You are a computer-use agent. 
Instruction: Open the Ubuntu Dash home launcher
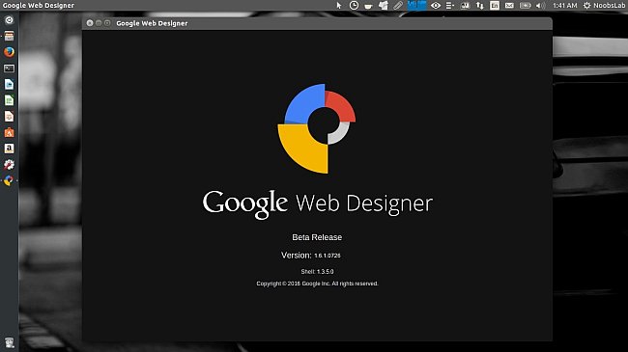tap(9, 20)
